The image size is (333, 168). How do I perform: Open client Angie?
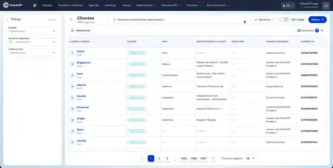(81, 119)
